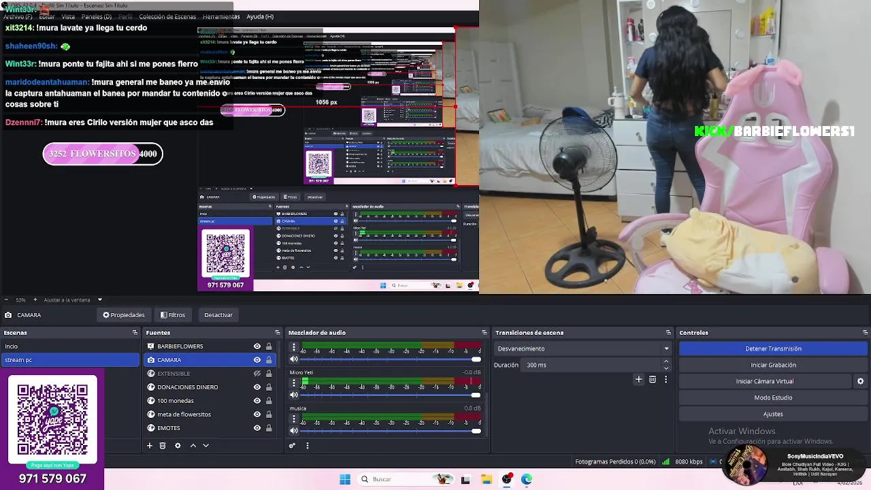Open musica channel options dots

pyautogui.click(x=294, y=418)
